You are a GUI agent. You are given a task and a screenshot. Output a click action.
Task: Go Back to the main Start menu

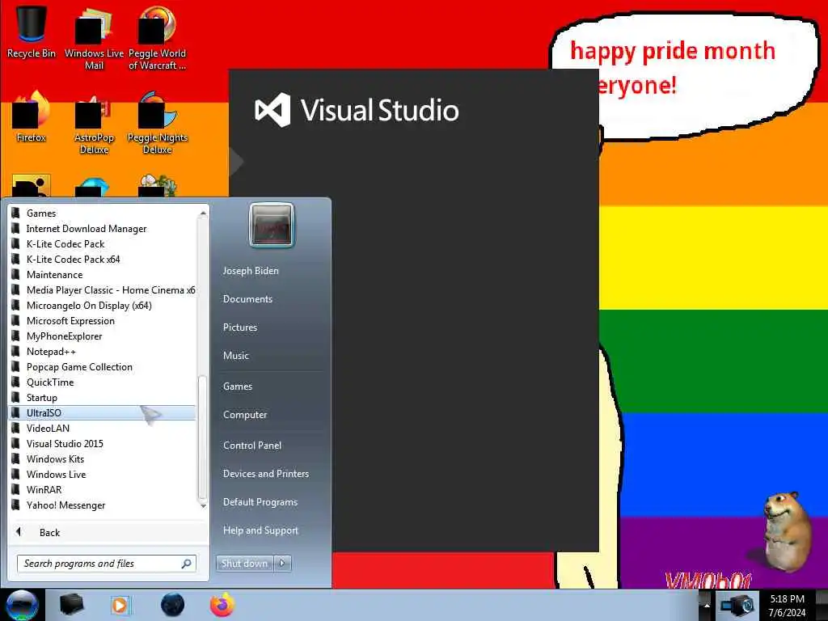pos(108,532)
